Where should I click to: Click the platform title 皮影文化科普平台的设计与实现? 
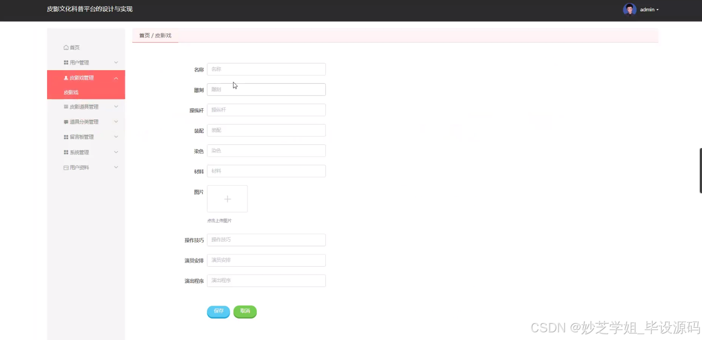[90, 9]
